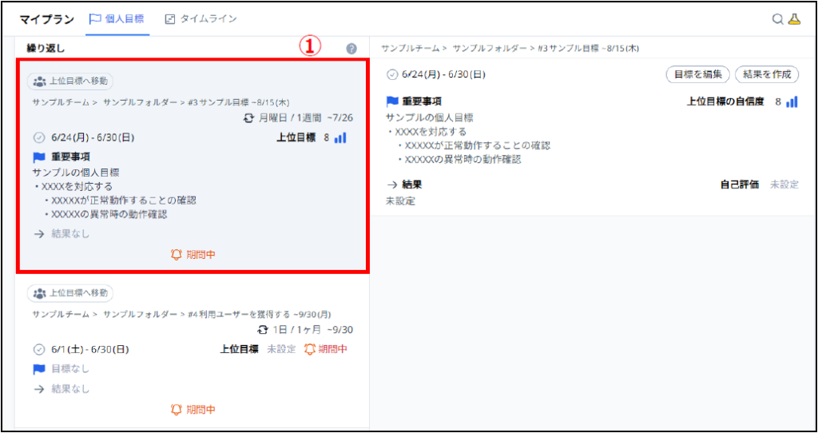Click 1日 / 1ヶ月 ~9/30 text

click(313, 330)
